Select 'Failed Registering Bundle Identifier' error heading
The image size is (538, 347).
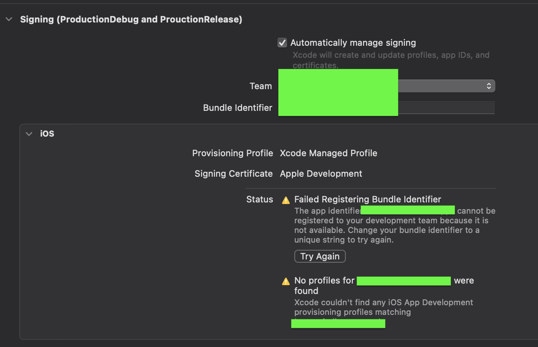(x=368, y=199)
